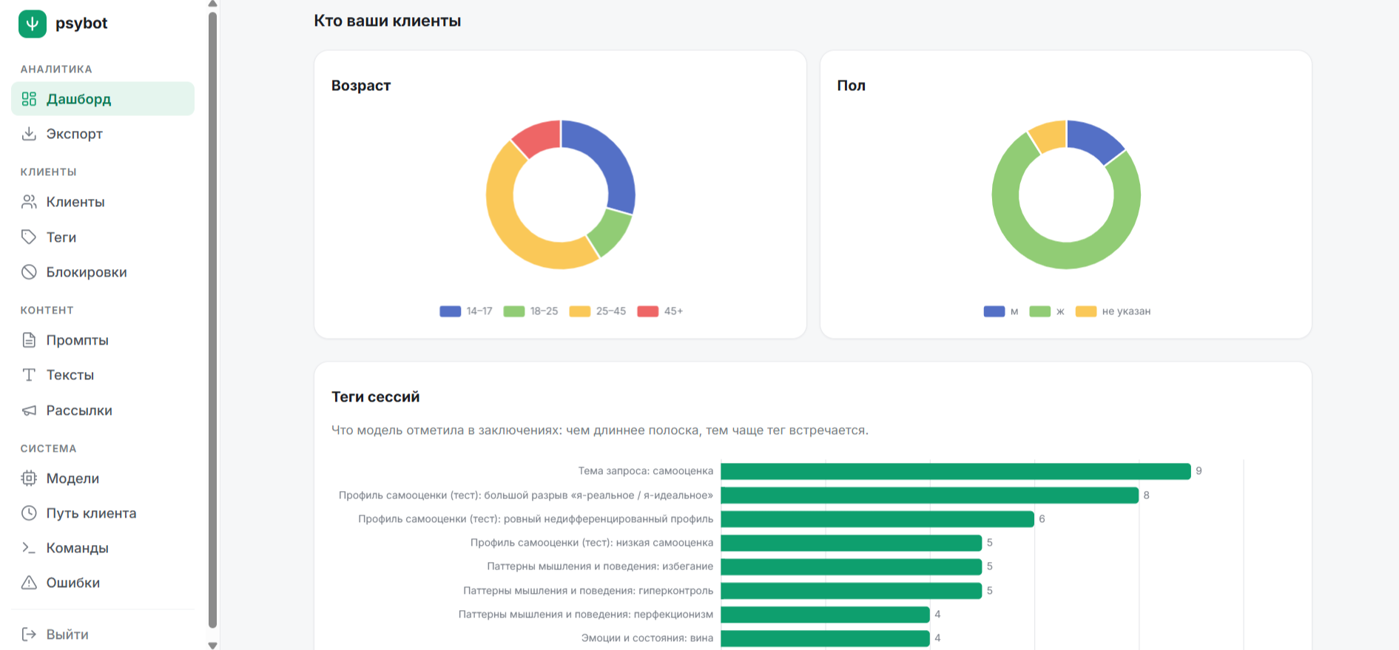Toggle the ж gender legend entry
Screen dimensions: 1399x650
[1047, 311]
